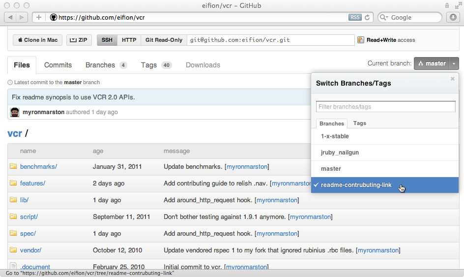This screenshot has height=277, width=464.
Task: Select the Tags tab in the switcher popup
Action: (x=359, y=123)
